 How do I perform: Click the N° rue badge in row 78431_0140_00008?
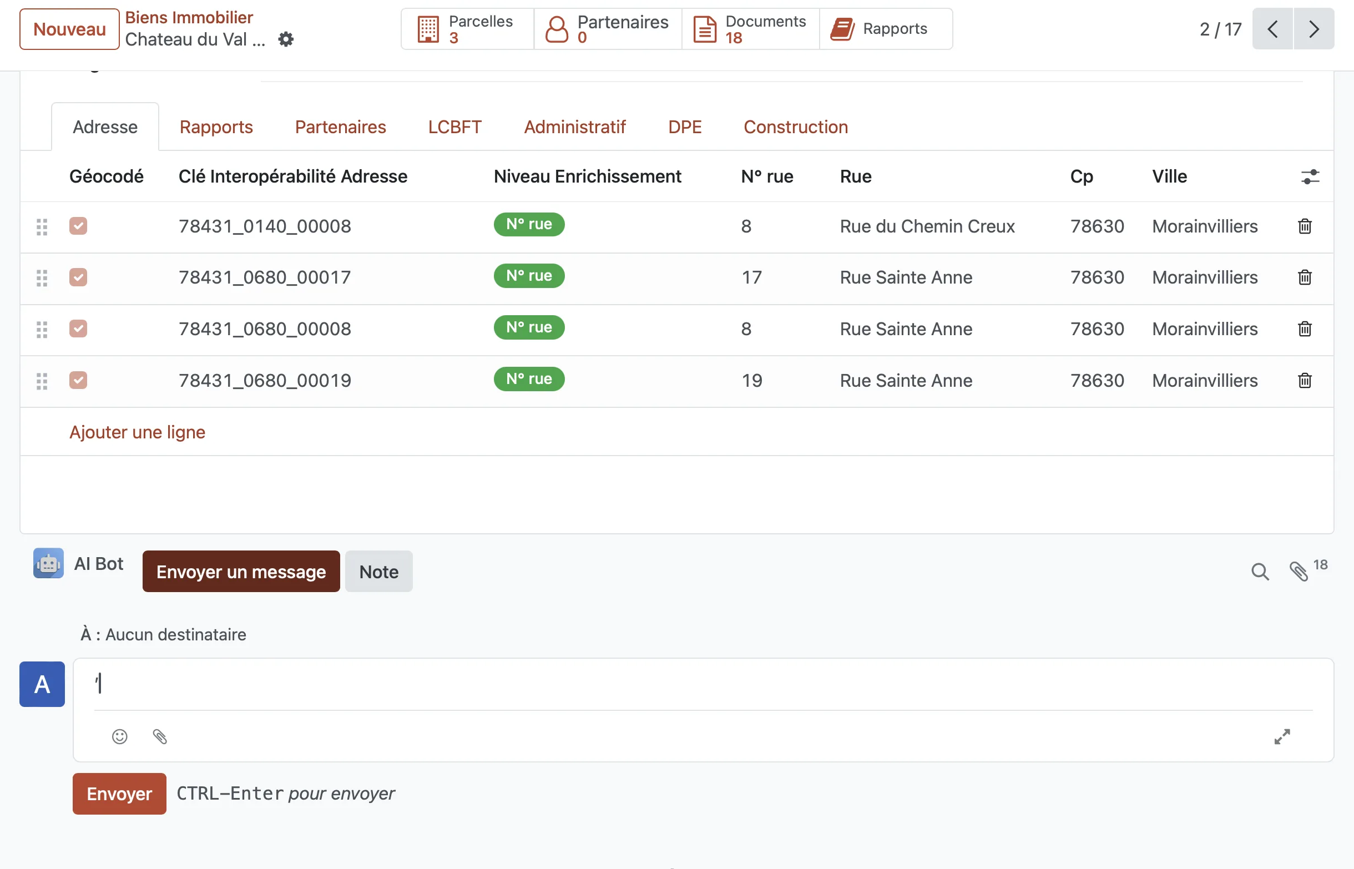click(529, 225)
